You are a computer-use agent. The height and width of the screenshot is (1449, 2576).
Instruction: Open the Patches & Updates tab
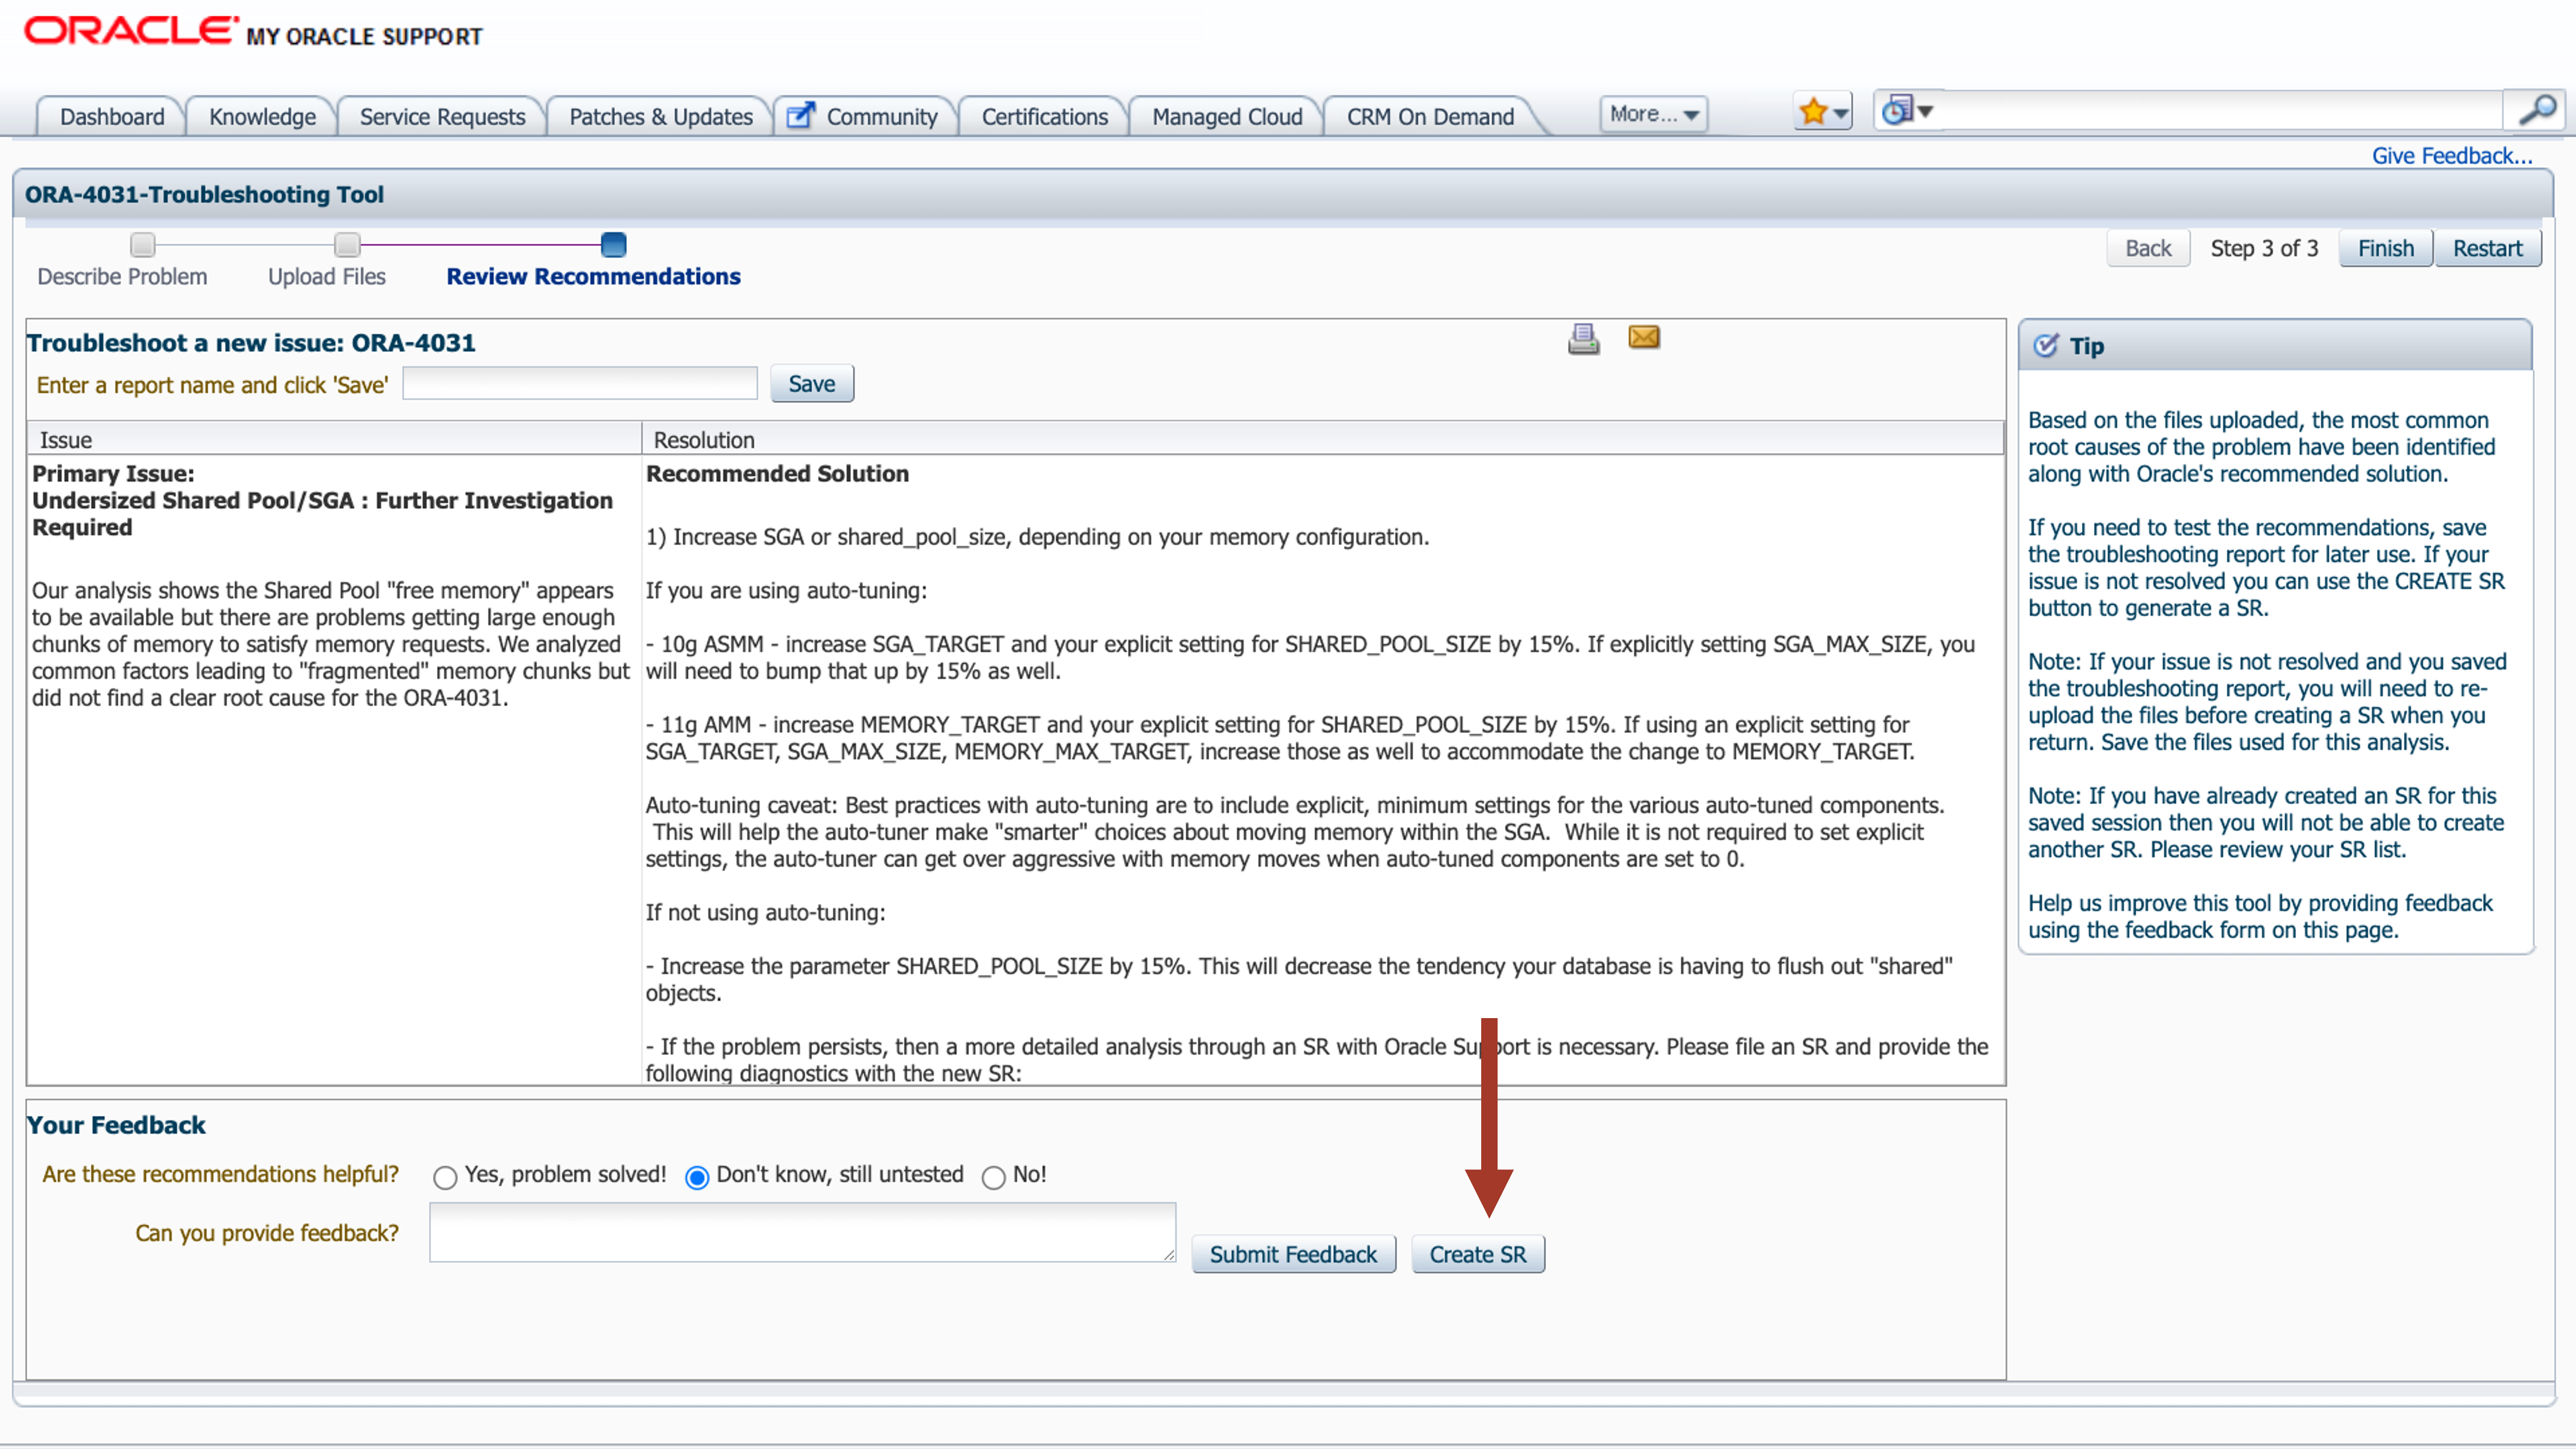660,116
